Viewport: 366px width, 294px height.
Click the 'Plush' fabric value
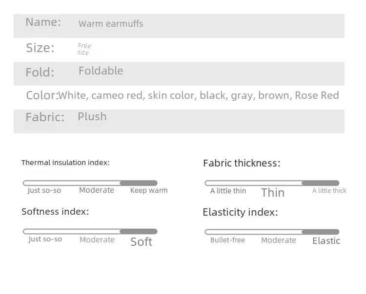click(92, 117)
